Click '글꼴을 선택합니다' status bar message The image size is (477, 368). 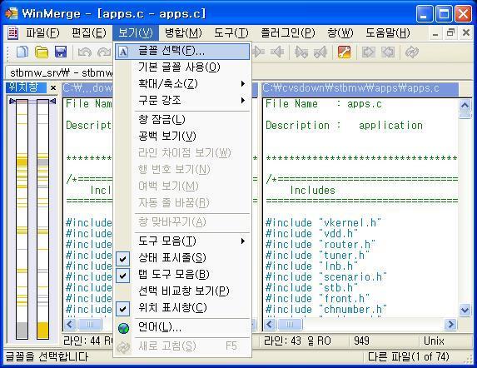pyautogui.click(x=47, y=357)
